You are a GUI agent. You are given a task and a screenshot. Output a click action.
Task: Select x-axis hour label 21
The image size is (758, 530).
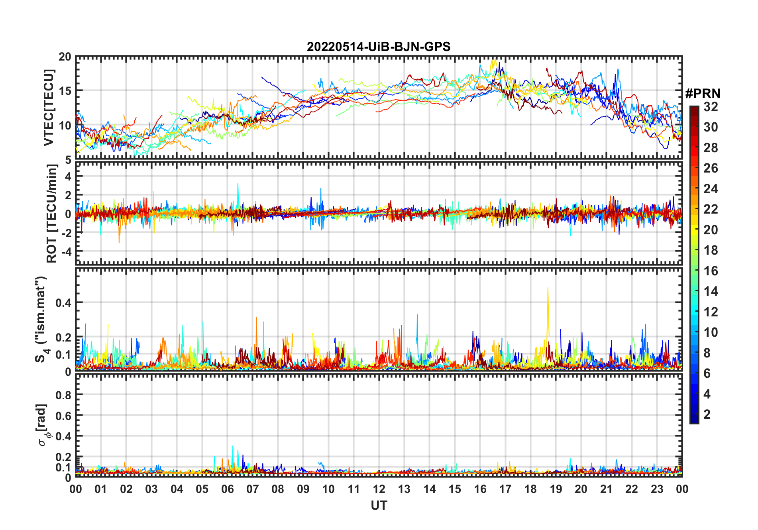click(x=606, y=489)
